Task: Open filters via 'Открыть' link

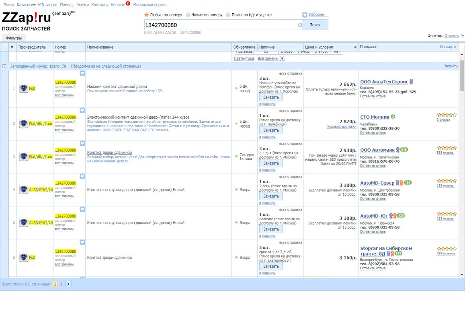Action: coord(451,36)
